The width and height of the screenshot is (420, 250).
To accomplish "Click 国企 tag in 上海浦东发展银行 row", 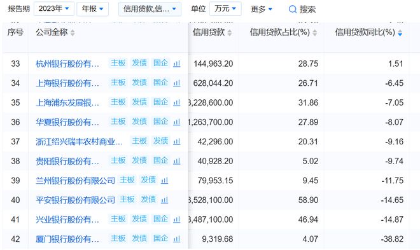I will coord(160,102).
